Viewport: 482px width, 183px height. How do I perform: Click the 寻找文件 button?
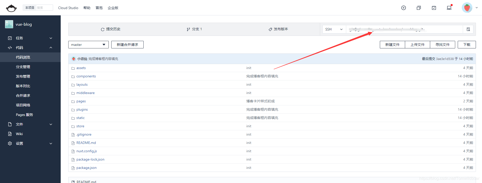coord(443,45)
